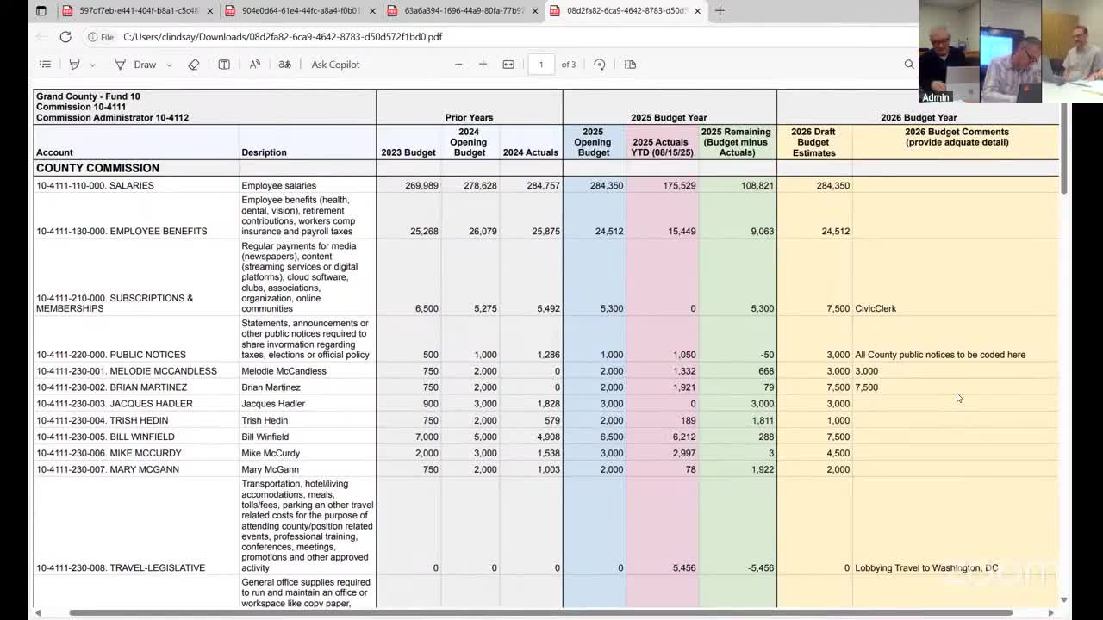Select the Erase annotation tool
Screen dimensions: 1103x620
pyautogui.click(x=193, y=64)
